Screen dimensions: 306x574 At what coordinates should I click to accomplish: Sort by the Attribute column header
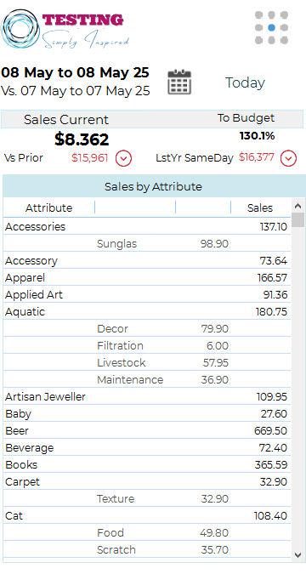pos(48,208)
